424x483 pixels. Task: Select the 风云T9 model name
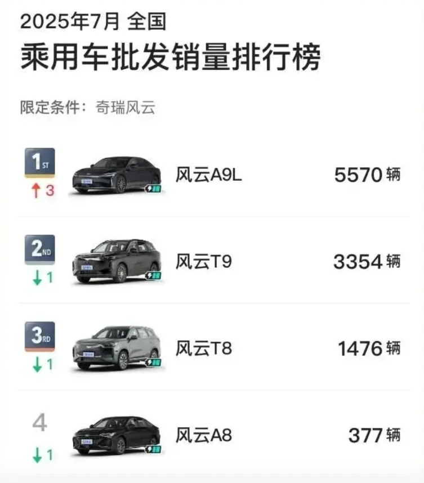point(203,262)
